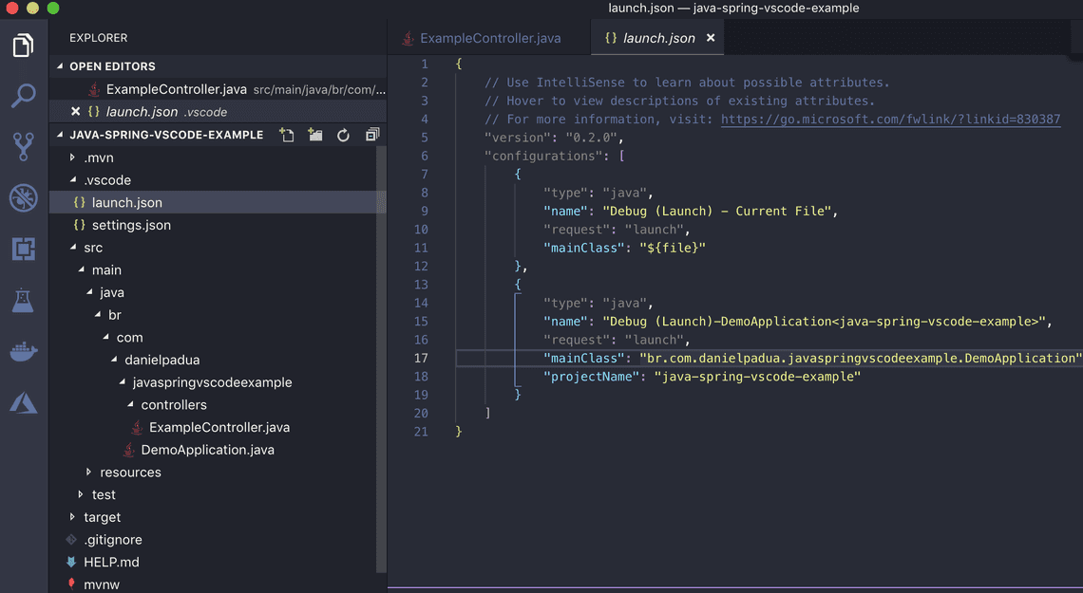
Task: Click the Docker whale icon in the sidebar
Action: pos(23,351)
